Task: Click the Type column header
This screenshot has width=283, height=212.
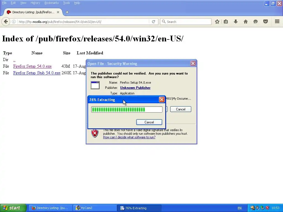Action: (x=7, y=53)
